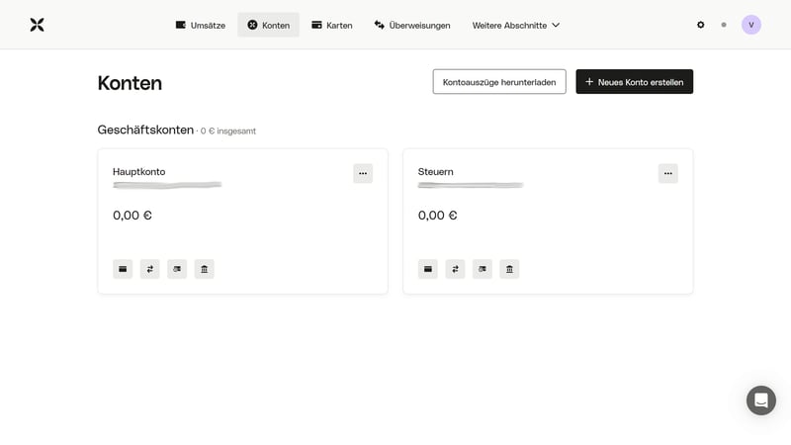791x445 pixels.
Task: Select the Steuern account name
Action: coord(435,171)
